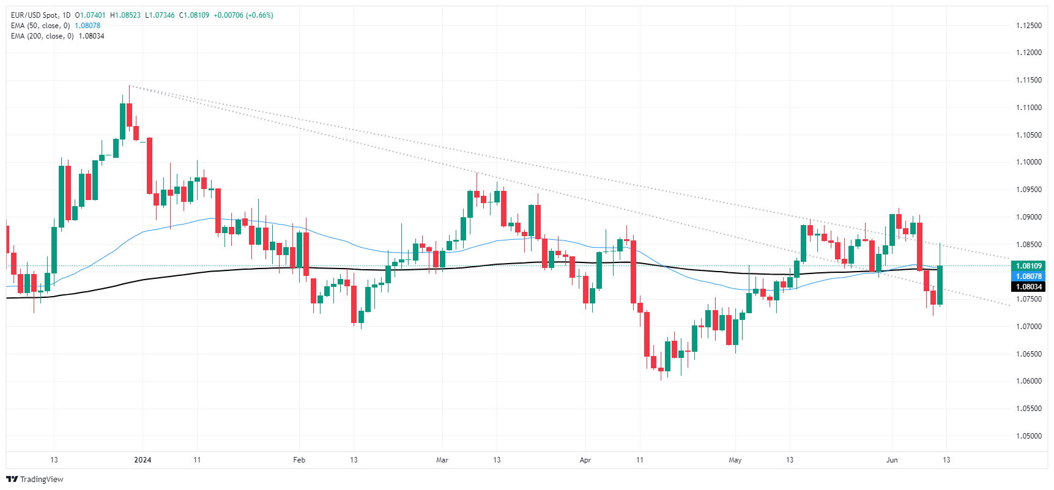Click the green 1.08109 current price label
1054x490 pixels.
pyautogui.click(x=1028, y=266)
